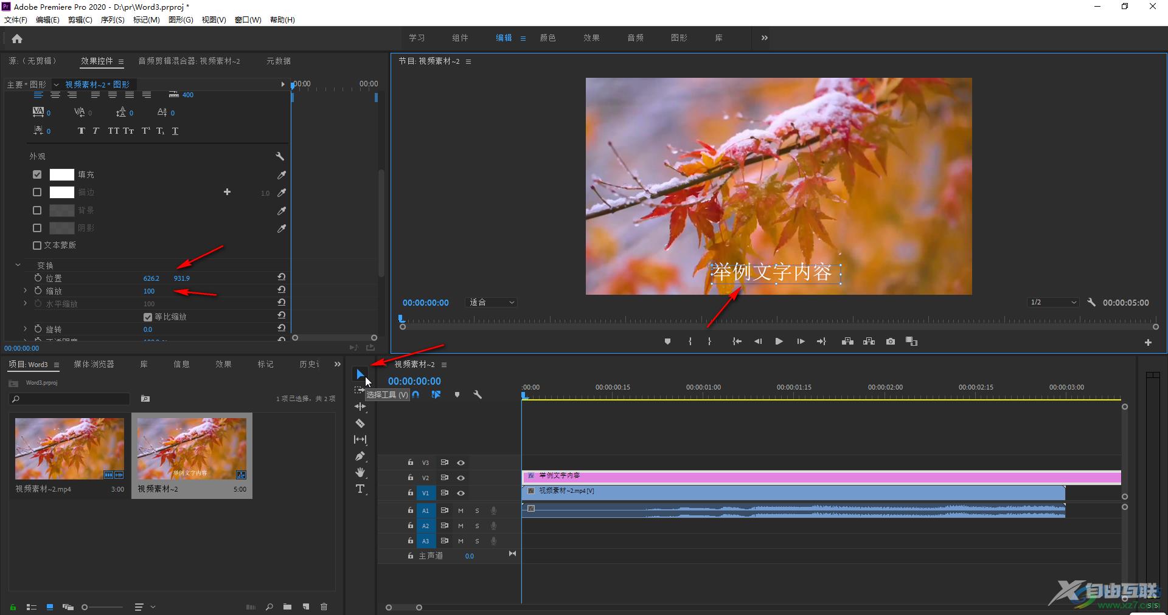Step forward one frame
Screen dimensions: 1168x615
tap(801, 342)
